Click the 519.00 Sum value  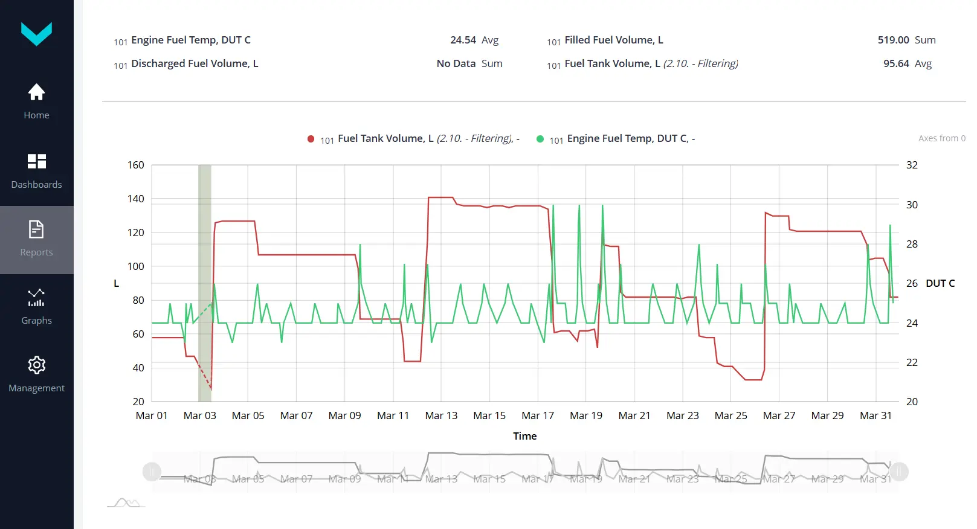coord(907,40)
